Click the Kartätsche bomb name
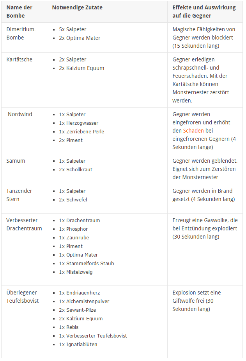 coord(19,59)
